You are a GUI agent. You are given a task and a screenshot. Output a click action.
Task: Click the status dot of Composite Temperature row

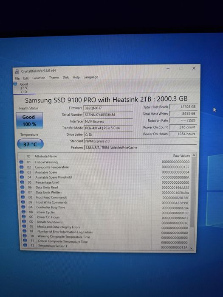pyautogui.click(x=21, y=167)
